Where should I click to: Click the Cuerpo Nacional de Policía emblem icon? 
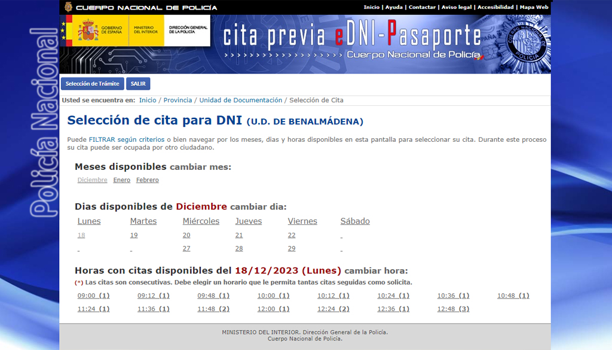(x=68, y=7)
